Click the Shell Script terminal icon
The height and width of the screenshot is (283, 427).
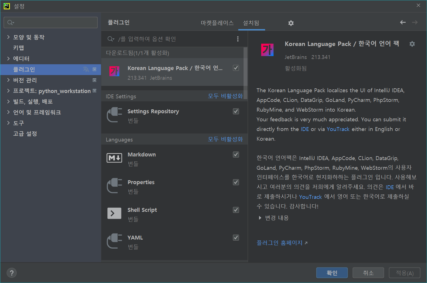coord(114,213)
